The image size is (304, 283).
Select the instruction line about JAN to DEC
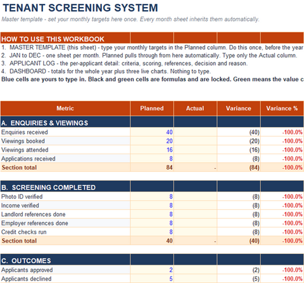click(149, 56)
